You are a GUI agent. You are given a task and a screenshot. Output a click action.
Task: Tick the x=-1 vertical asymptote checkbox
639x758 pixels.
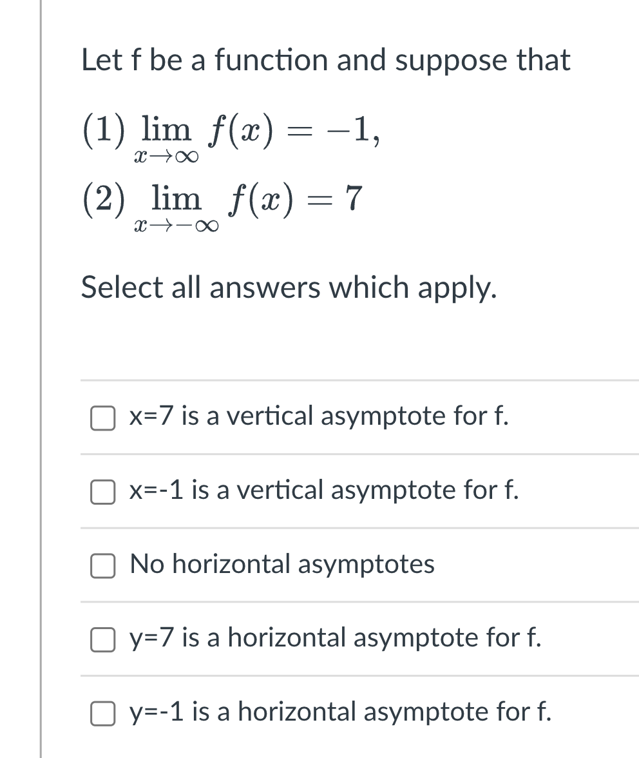tap(102, 492)
